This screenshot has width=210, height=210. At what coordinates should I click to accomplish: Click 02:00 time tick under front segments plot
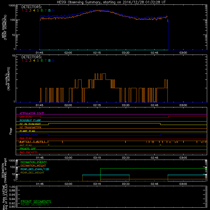(x=68, y=53)
